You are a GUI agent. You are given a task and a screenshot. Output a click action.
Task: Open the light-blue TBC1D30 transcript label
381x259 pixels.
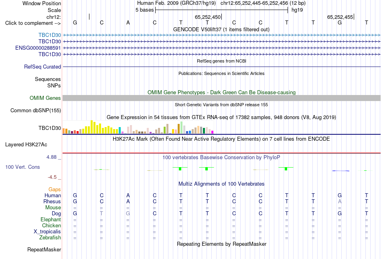(50, 35)
